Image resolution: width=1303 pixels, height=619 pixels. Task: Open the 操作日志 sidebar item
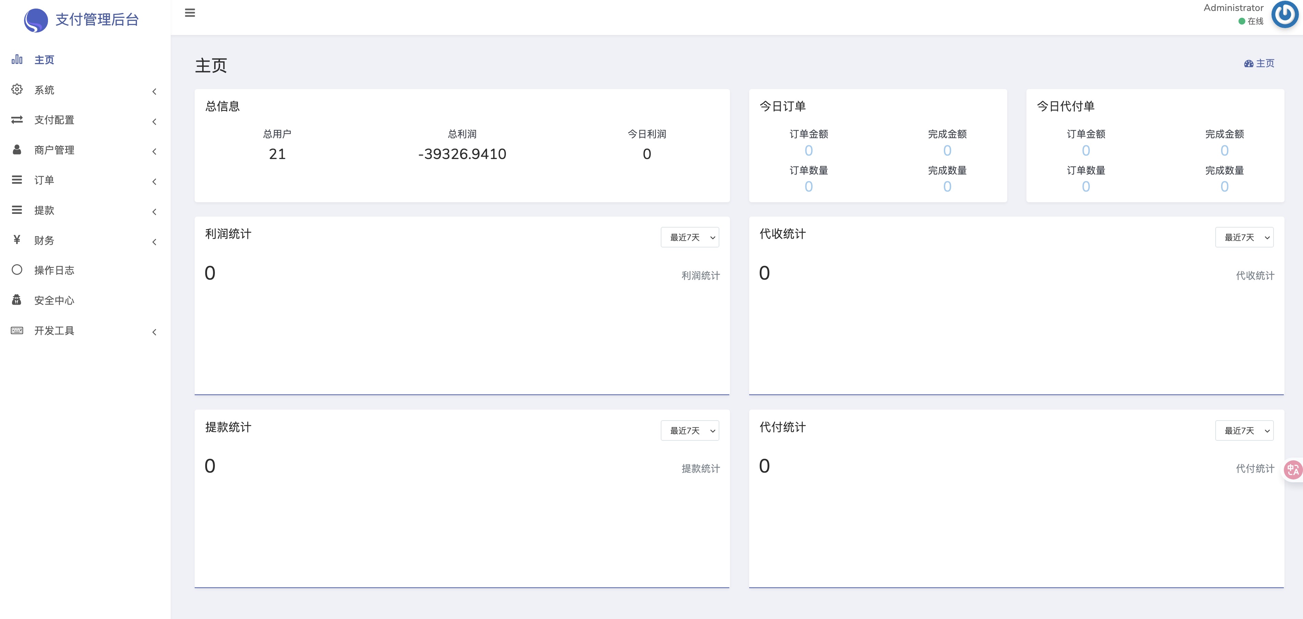click(85, 270)
